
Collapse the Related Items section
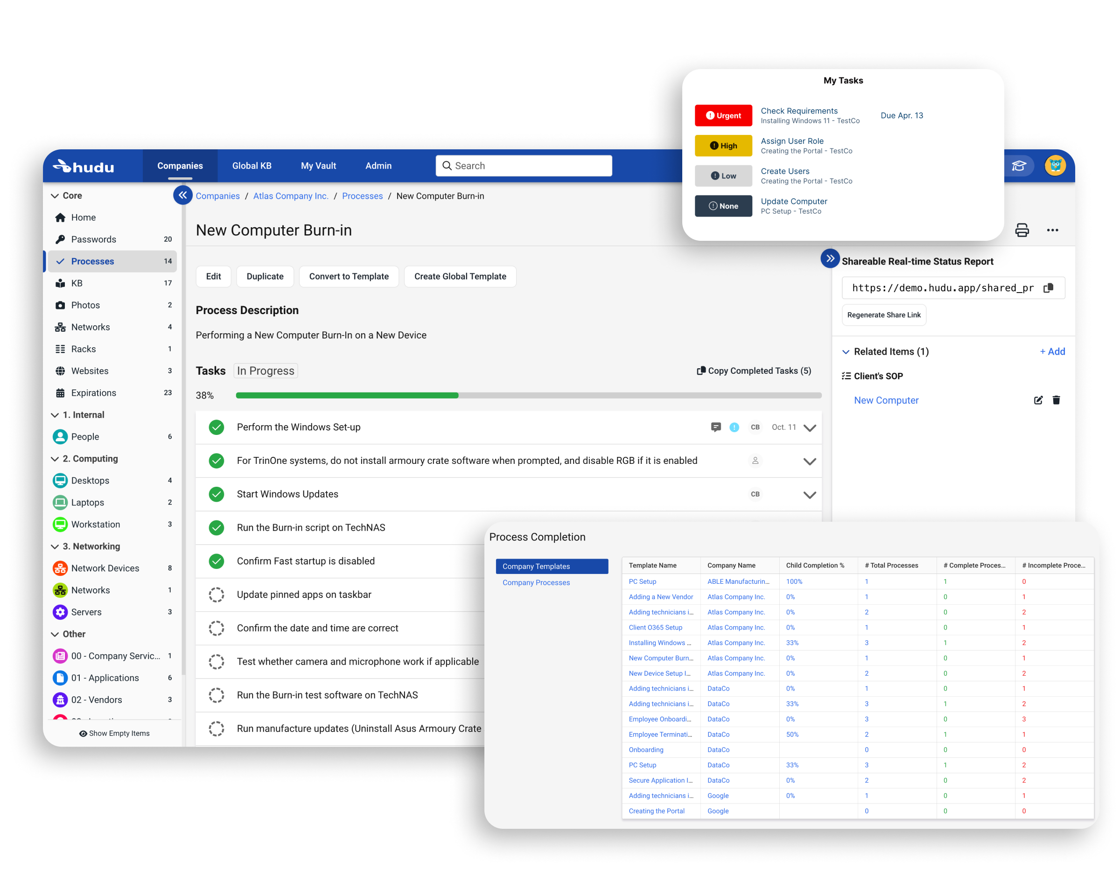(846, 351)
